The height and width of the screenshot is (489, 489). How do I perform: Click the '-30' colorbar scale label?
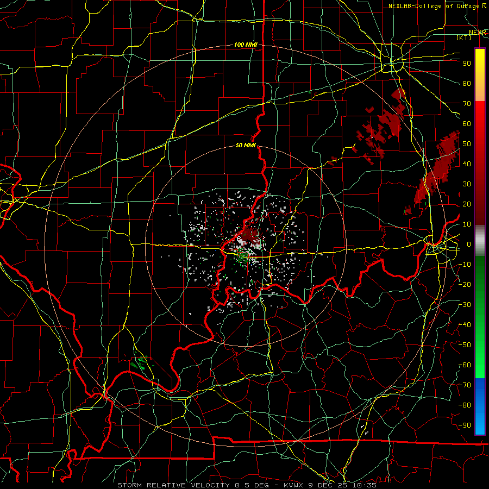coord(465,305)
